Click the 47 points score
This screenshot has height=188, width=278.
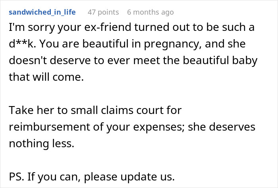(103, 12)
